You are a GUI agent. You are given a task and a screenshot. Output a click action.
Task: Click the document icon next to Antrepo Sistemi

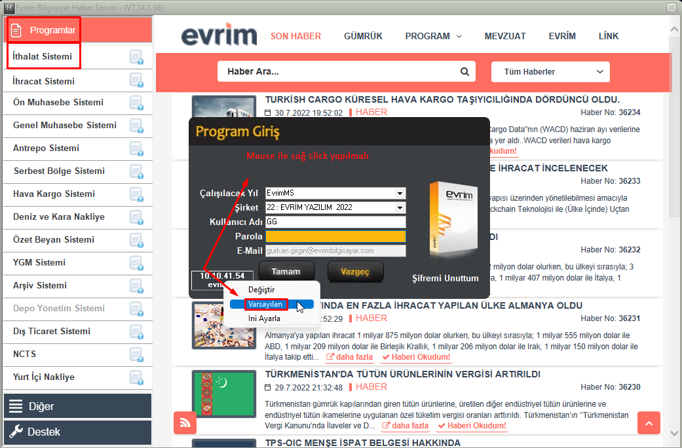tap(136, 148)
